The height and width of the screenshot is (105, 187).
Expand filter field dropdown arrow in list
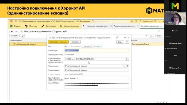tap(146, 36)
